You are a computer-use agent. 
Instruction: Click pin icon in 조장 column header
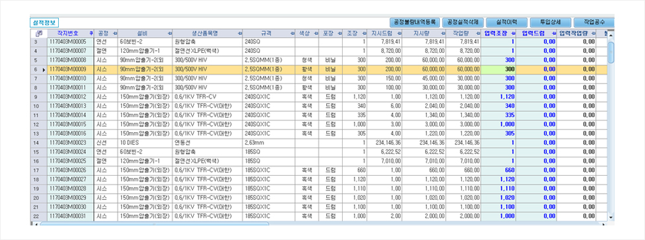[x=364, y=33]
